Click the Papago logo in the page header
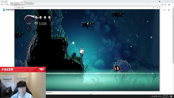The image size is (174, 98). [x=8, y=10]
